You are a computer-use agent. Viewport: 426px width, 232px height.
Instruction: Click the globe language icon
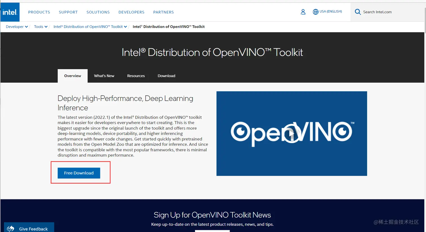coord(316,12)
